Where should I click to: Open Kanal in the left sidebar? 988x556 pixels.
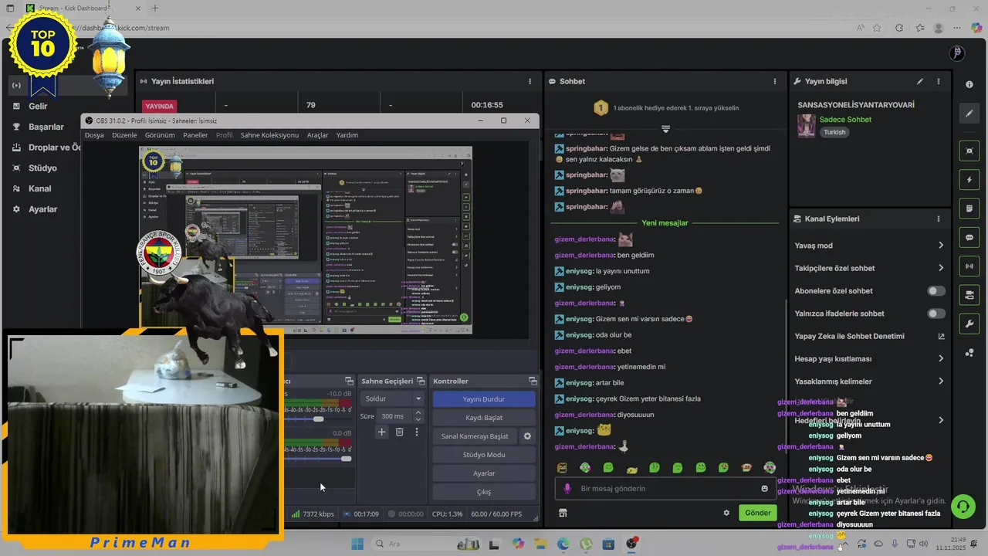[40, 188]
